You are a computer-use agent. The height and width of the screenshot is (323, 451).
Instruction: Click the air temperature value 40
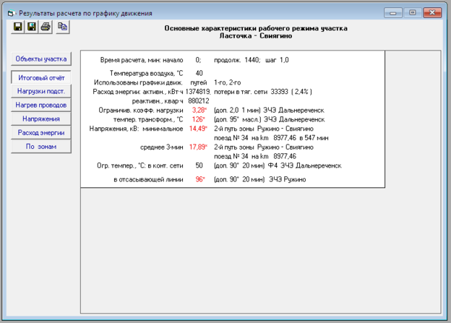[x=199, y=73]
